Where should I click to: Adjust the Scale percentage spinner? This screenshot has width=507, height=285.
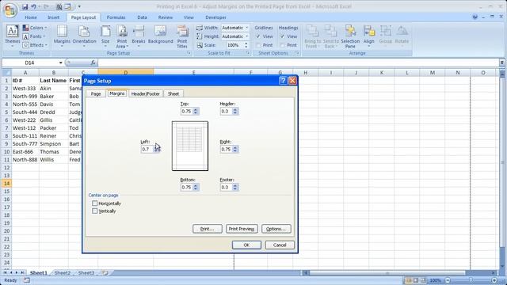coord(246,45)
